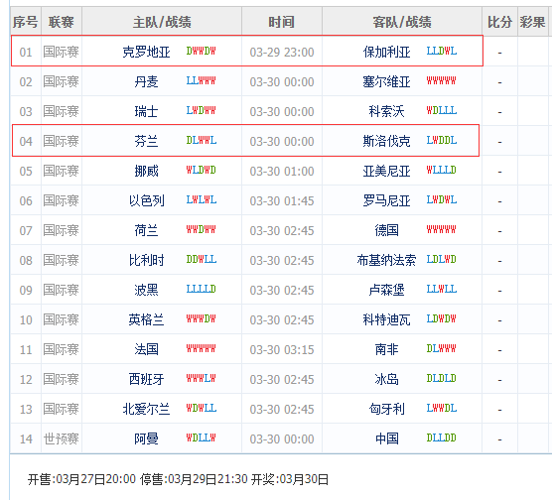The width and height of the screenshot is (552, 500).
Task: Click 德国's WWWWW form record
Action: coord(442,230)
